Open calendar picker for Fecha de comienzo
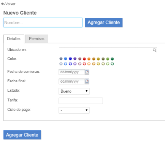The height and width of the screenshot is (144, 165). coord(87,72)
